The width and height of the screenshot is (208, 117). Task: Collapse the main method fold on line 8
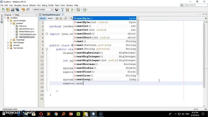47,49
